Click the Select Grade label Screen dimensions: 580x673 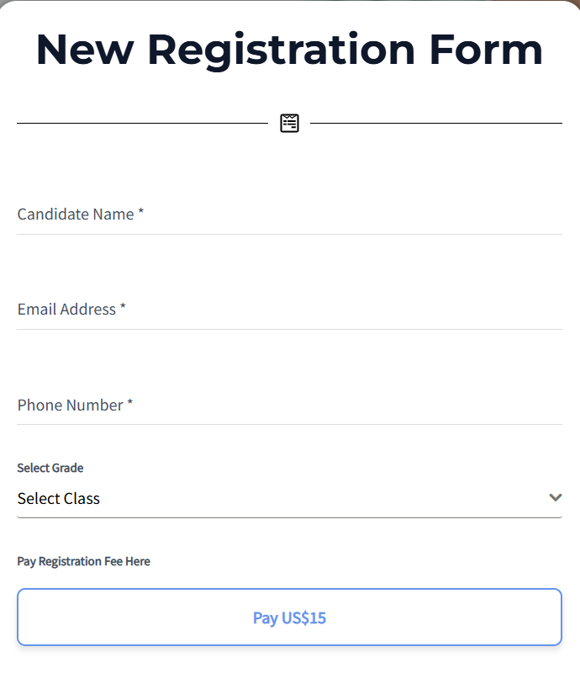click(50, 468)
